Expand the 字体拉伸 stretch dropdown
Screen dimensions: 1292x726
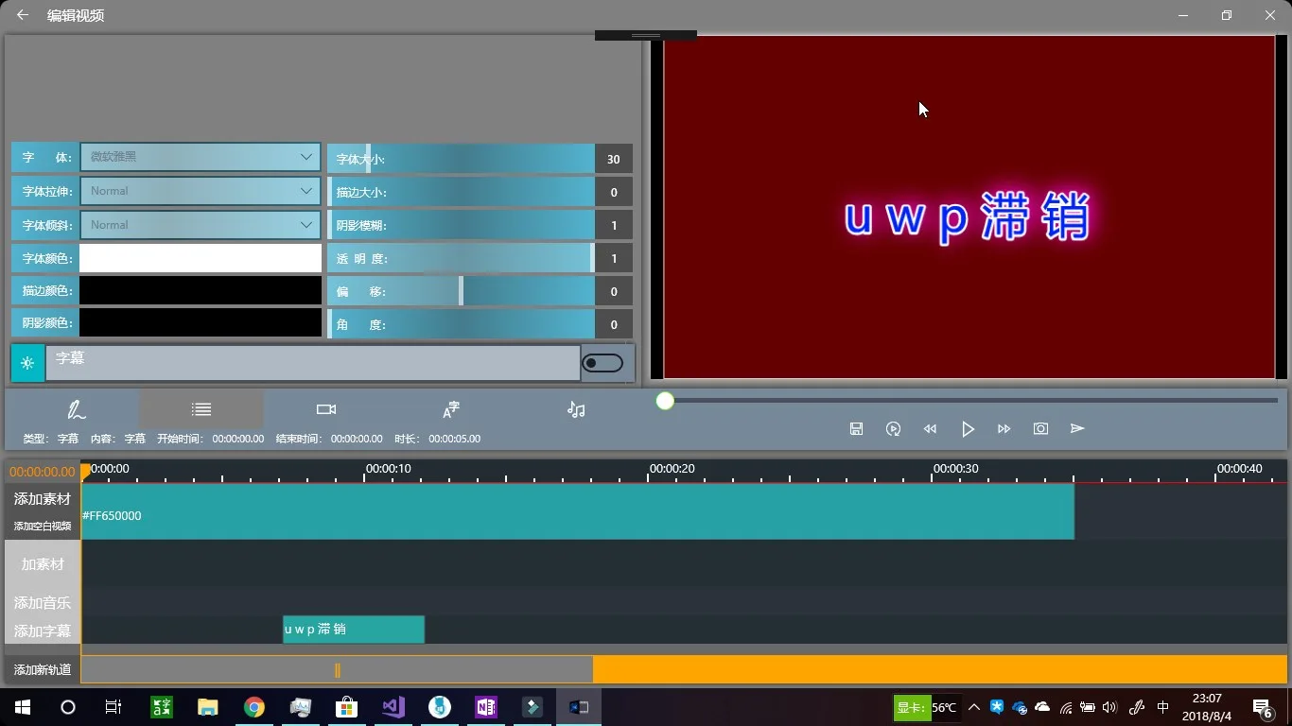point(201,191)
